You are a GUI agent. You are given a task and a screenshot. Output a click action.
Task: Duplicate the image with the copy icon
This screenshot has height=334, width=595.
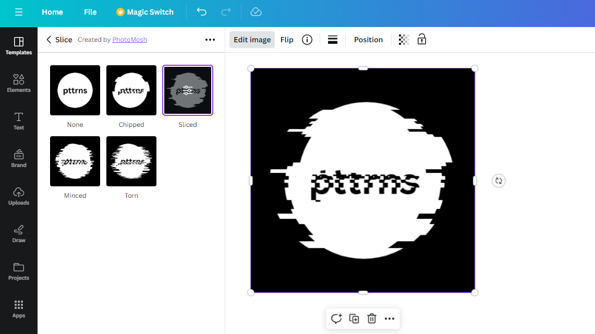coord(354,318)
